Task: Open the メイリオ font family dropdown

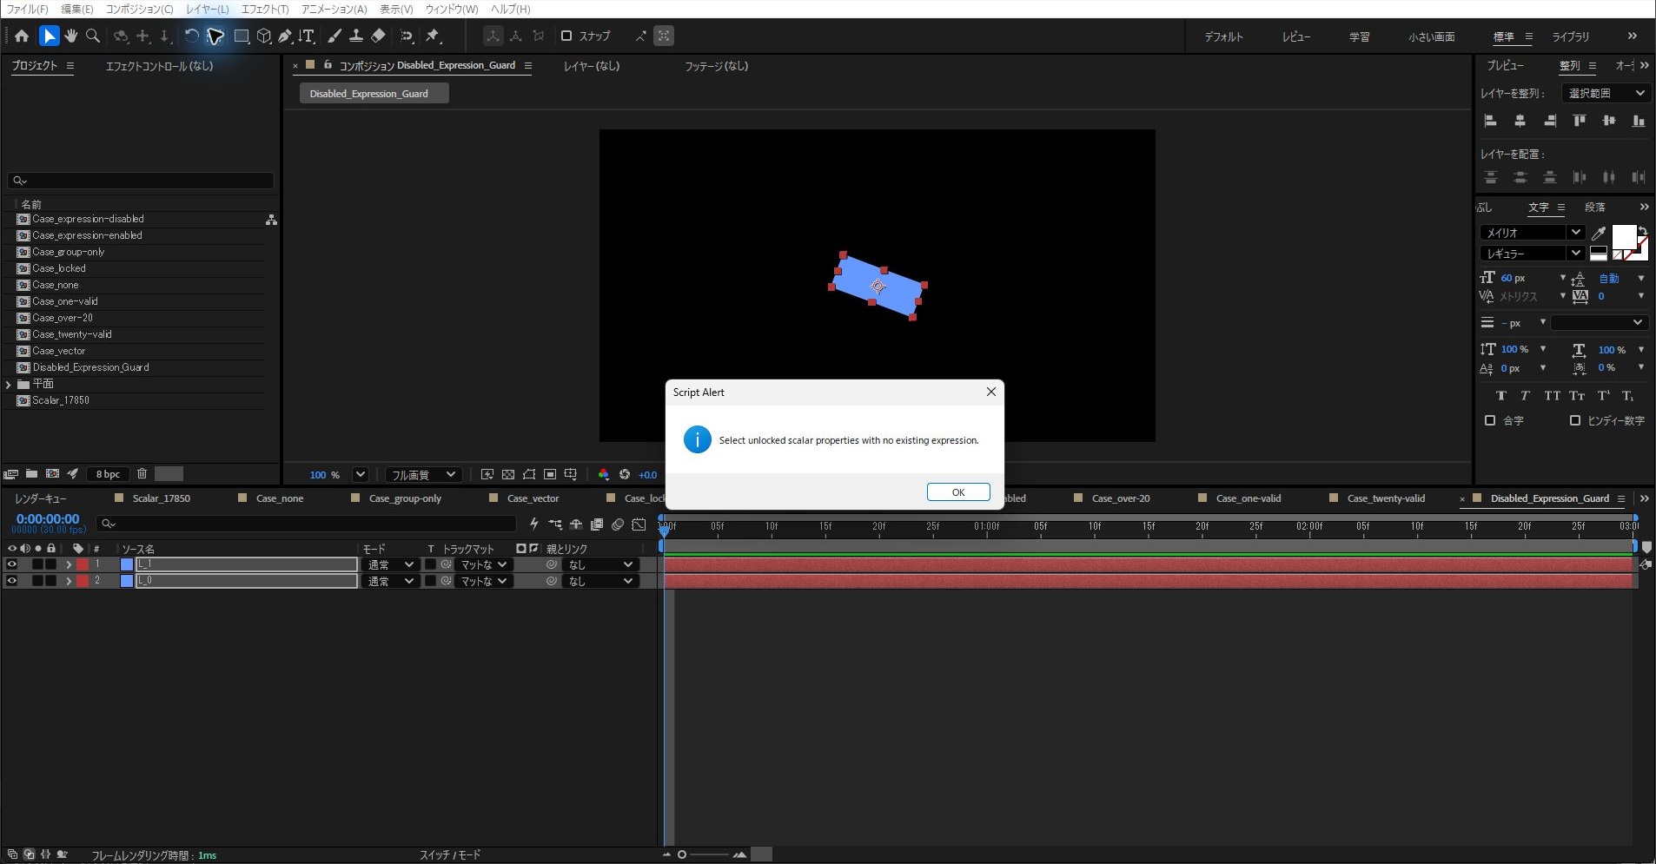Action: click(1532, 233)
